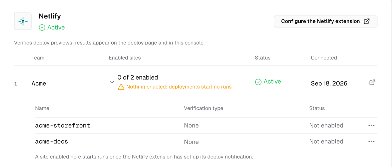392x167 pixels.
Task: Click the external link icon in the Configure button
Action: point(366,21)
